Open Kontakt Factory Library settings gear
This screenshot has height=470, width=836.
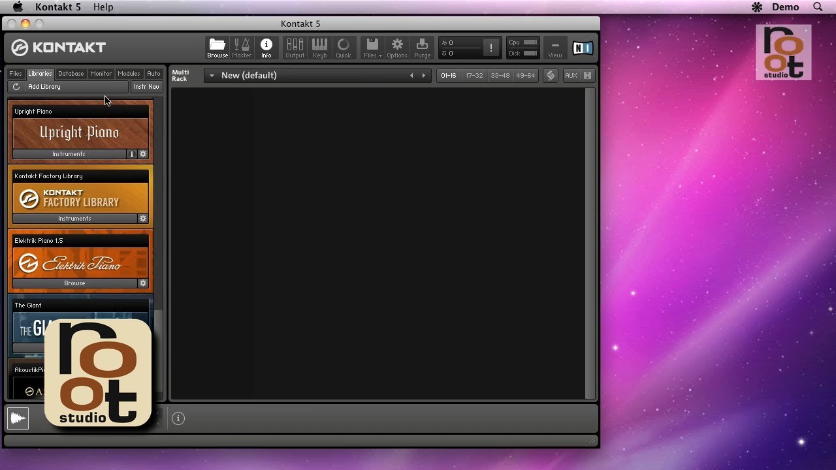(x=143, y=219)
